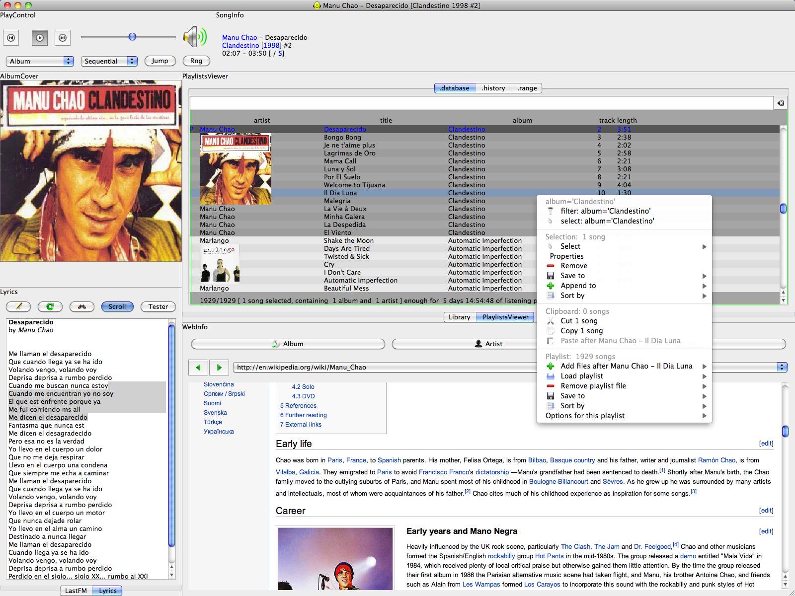Select the Lyrics tab at the bottom

click(108, 591)
